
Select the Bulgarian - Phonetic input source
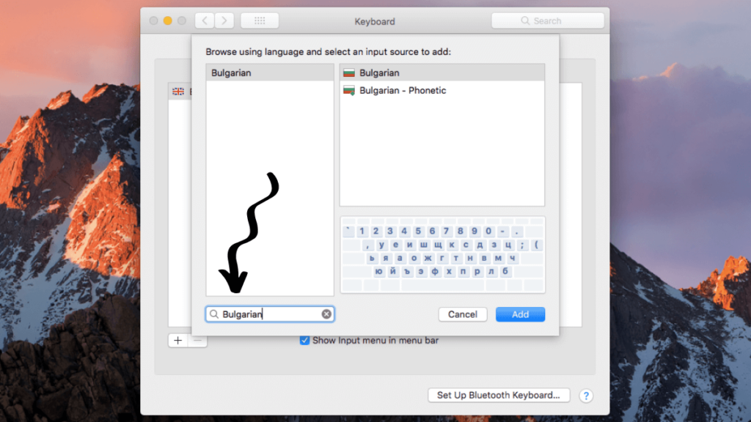click(403, 91)
